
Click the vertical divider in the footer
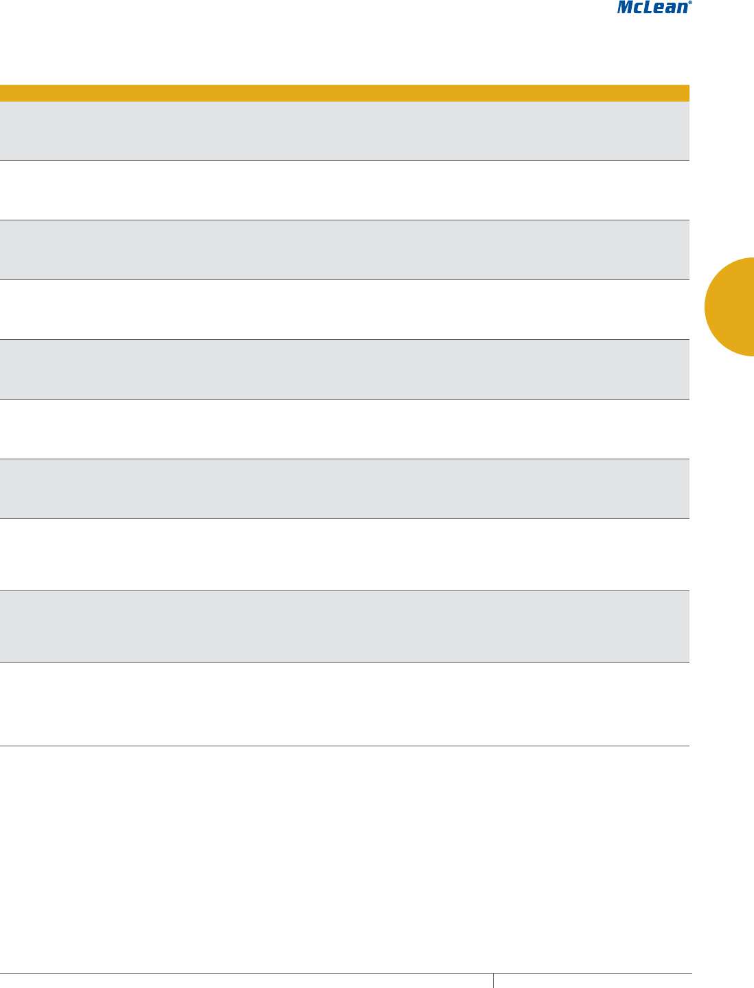pyautogui.click(x=493, y=980)
